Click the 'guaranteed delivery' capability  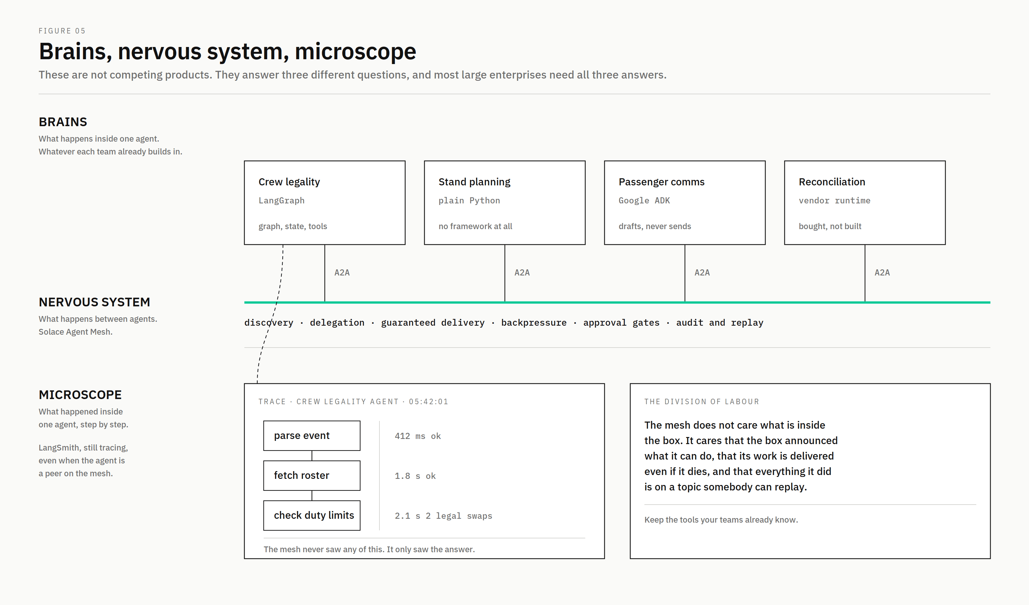[x=433, y=323]
